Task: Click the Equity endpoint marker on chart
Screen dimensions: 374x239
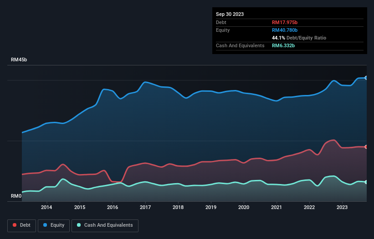Action: coord(366,78)
